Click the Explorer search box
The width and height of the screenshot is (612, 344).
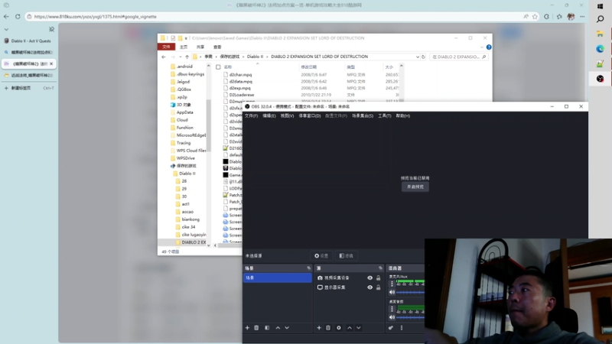click(x=458, y=57)
